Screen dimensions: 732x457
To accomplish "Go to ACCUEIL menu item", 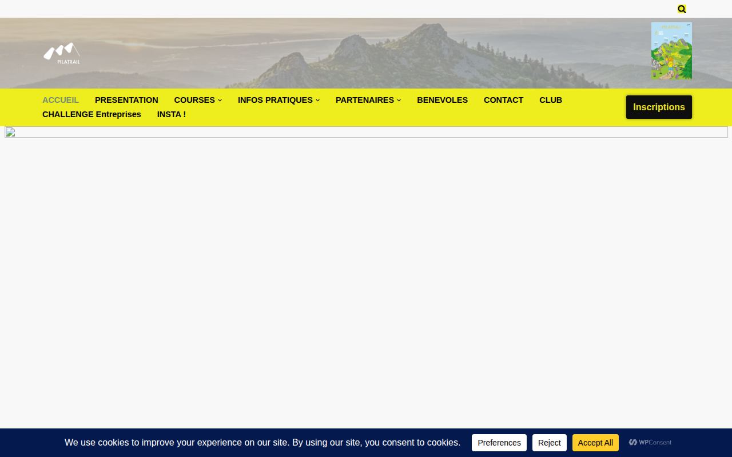I will (x=61, y=100).
